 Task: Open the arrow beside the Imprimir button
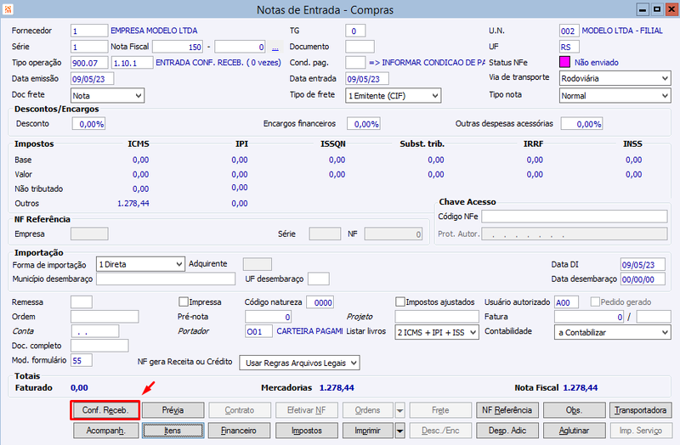(x=399, y=431)
